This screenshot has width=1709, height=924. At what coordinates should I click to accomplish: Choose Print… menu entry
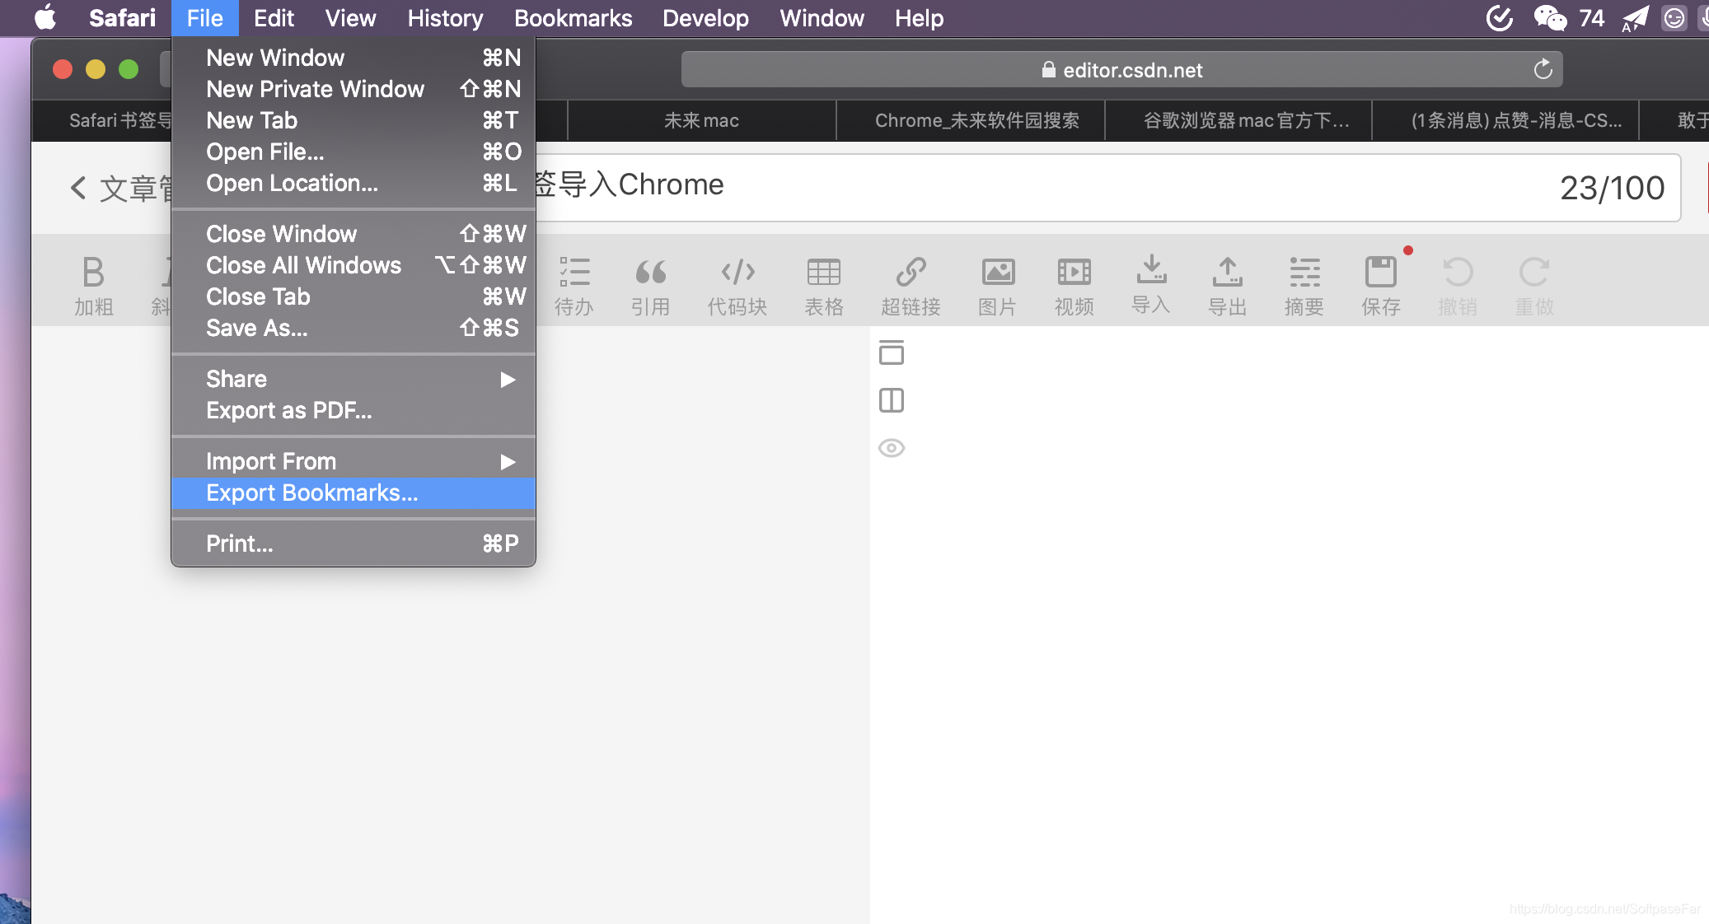[x=354, y=544]
